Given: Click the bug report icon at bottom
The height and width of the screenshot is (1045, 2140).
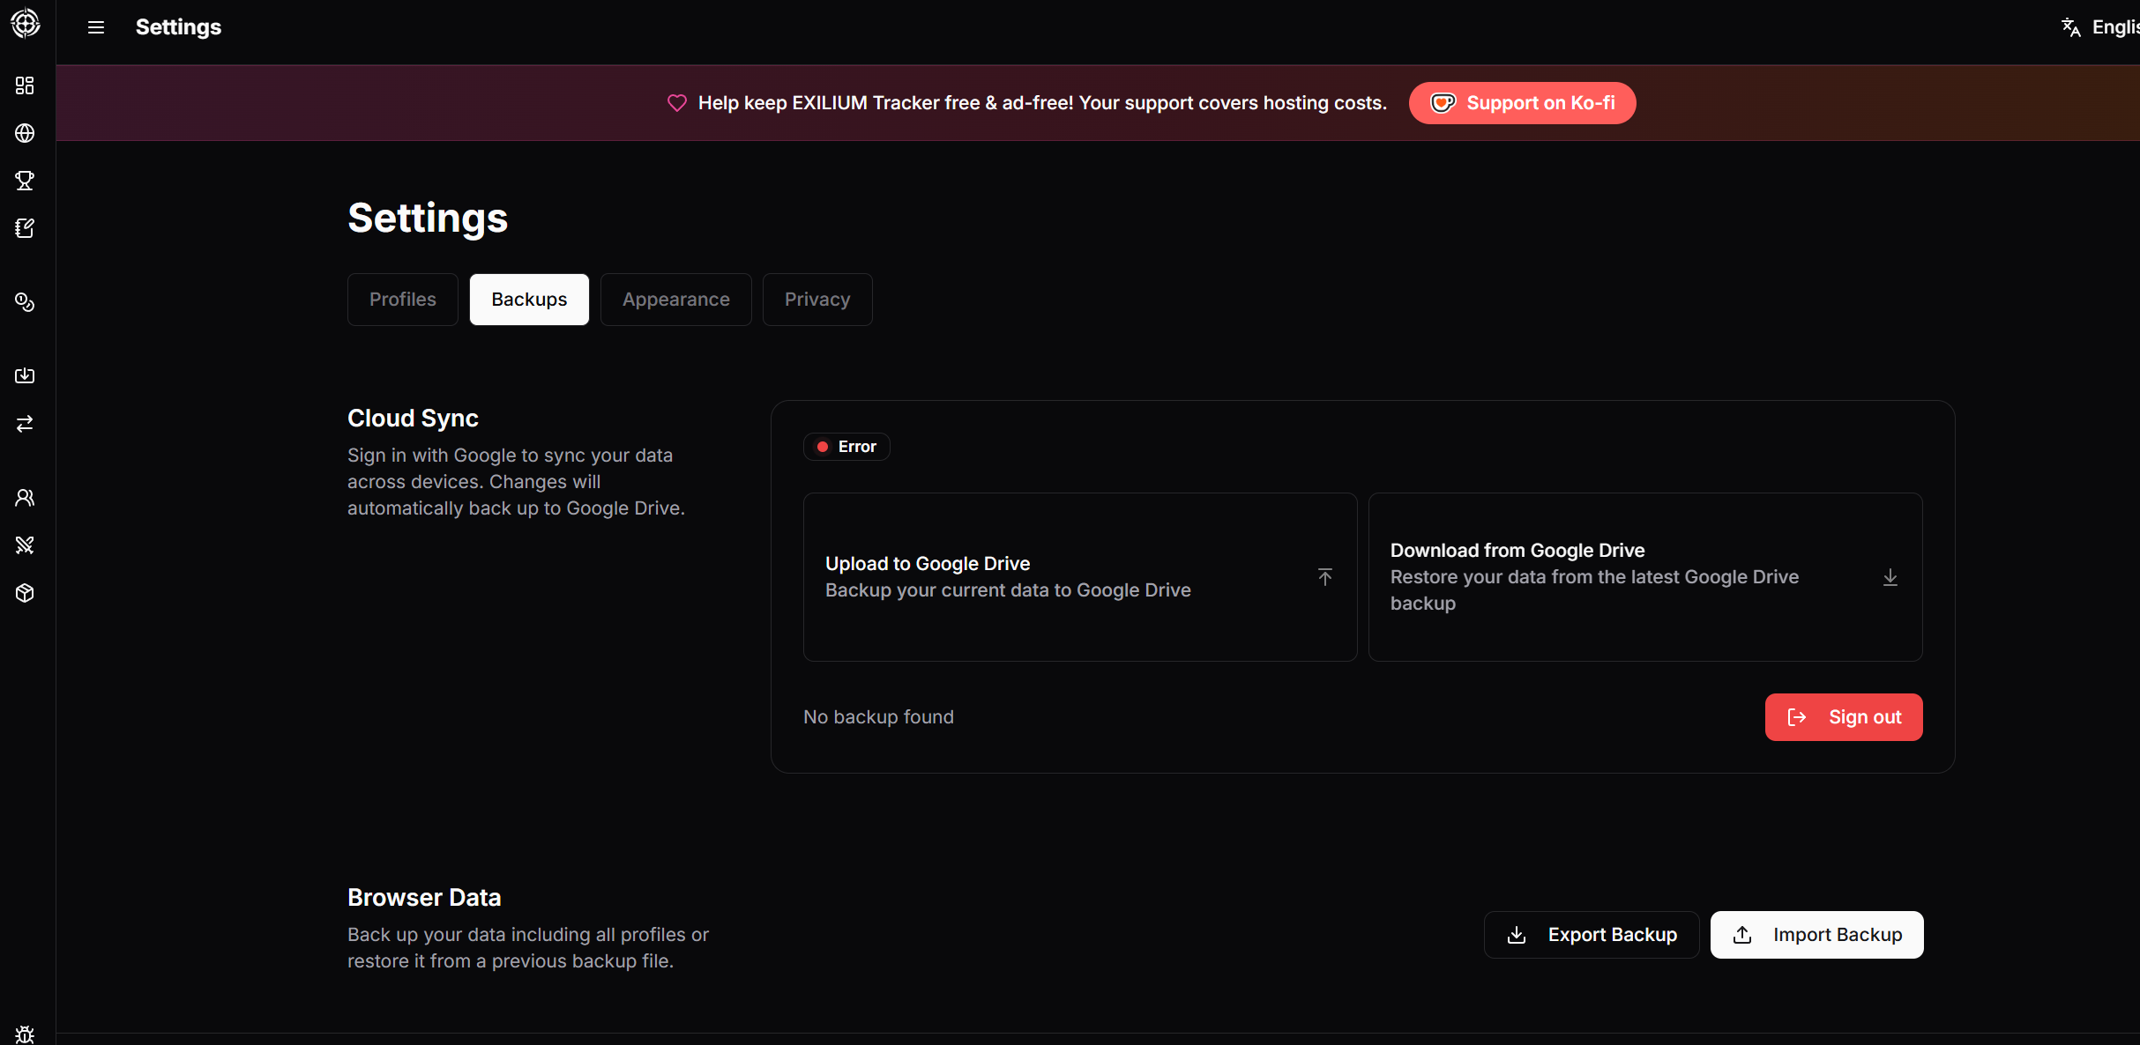Looking at the screenshot, I should [x=25, y=1034].
